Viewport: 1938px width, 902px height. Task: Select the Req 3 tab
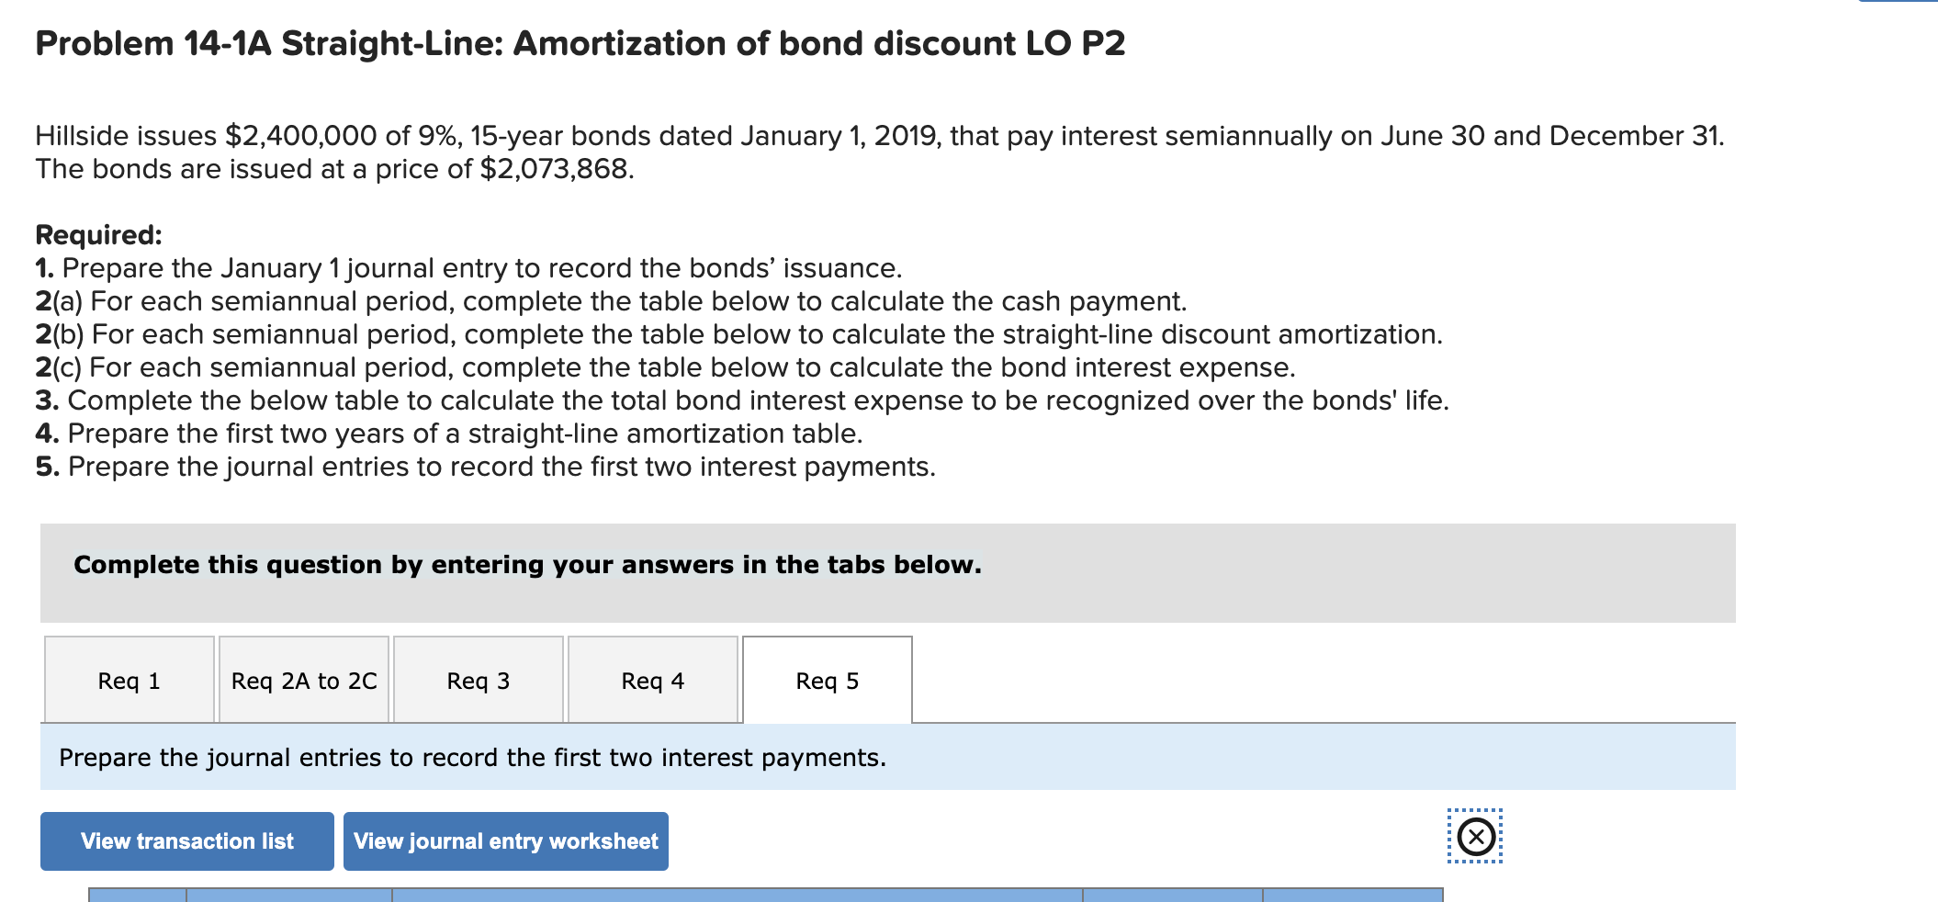(478, 680)
